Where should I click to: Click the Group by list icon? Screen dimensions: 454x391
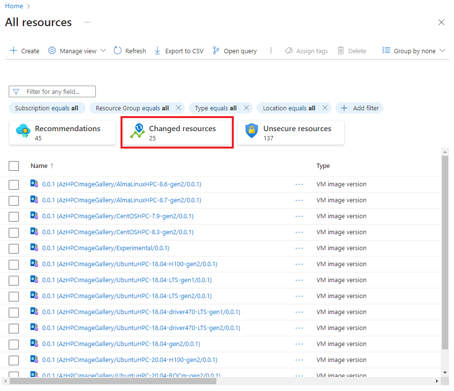click(386, 50)
